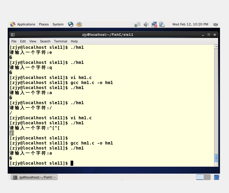
Task: Open the System menu
Action: (x=58, y=24)
